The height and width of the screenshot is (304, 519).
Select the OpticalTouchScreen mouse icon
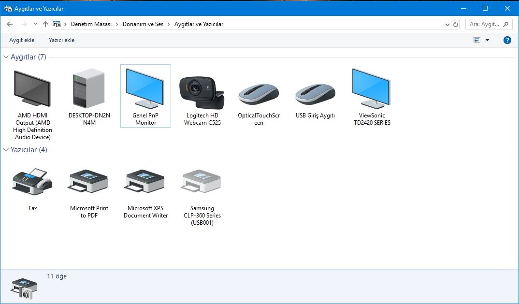[259, 94]
